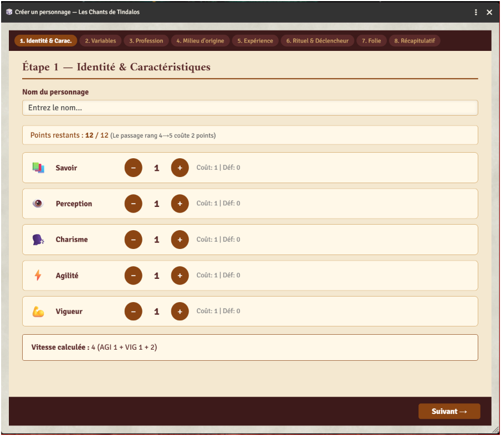Click the Savoir value 1

pos(156,168)
